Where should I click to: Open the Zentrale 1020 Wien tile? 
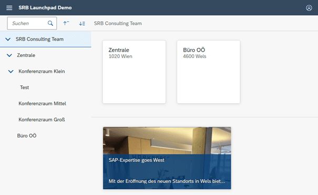[x=134, y=72]
